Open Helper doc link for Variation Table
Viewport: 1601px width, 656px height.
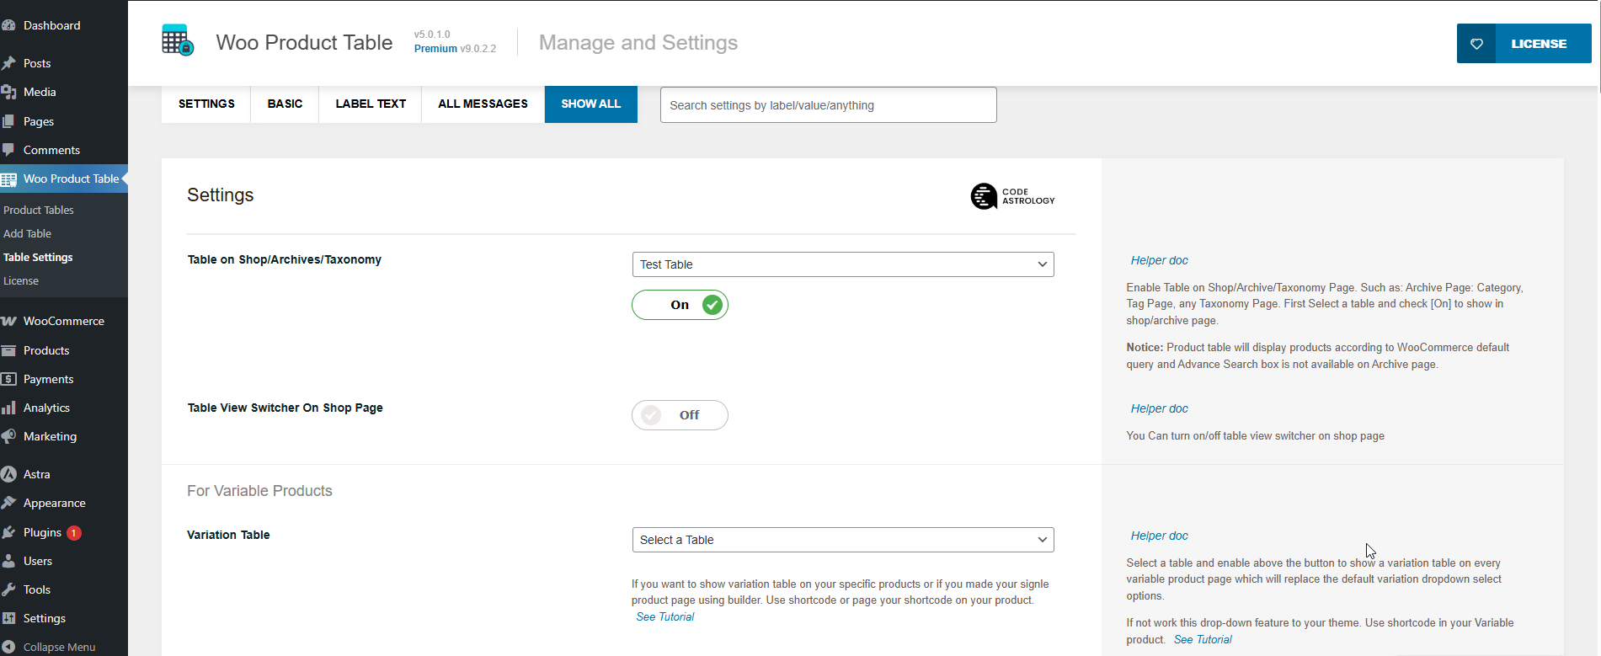[1159, 536]
